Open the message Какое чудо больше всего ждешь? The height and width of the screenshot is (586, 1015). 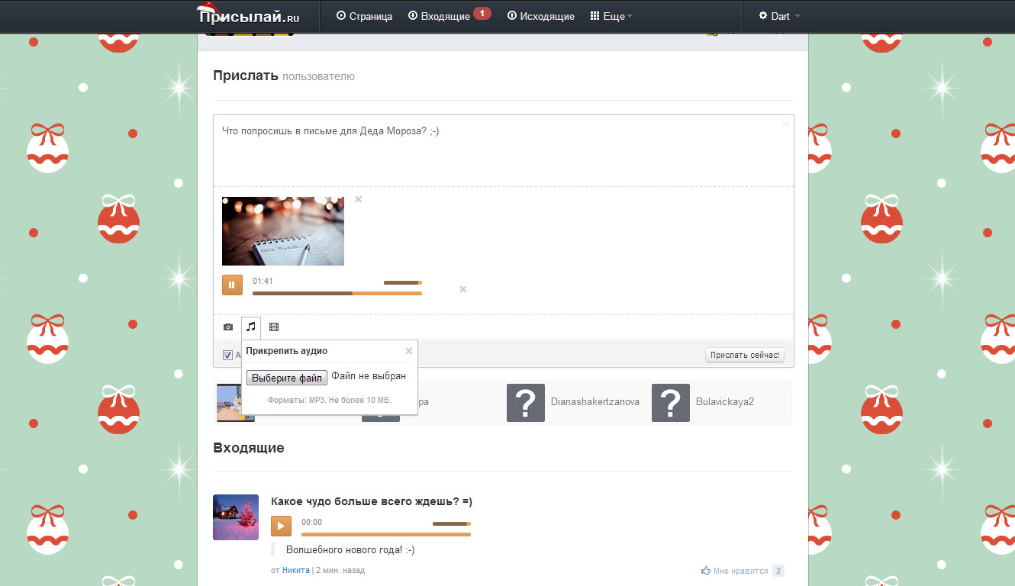(372, 501)
